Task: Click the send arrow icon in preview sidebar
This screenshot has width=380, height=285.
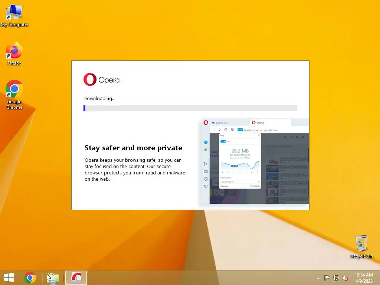Action: (x=206, y=164)
